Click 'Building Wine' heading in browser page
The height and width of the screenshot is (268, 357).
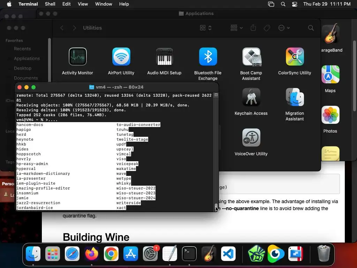(96, 237)
